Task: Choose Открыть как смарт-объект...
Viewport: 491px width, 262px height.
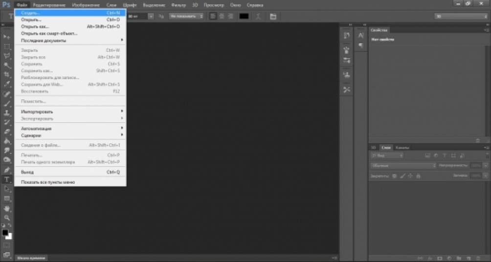Action: pyautogui.click(x=70, y=34)
